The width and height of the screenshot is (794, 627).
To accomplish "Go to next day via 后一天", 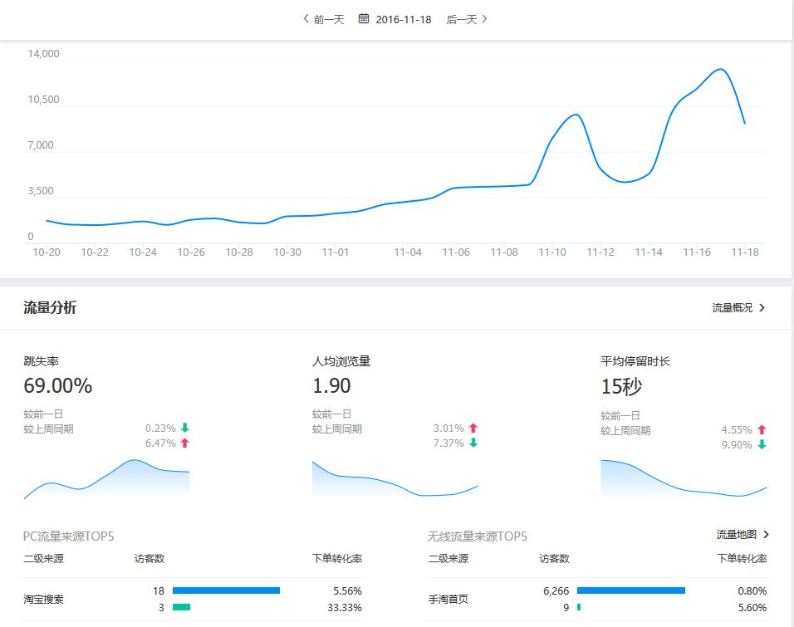I will click(467, 19).
